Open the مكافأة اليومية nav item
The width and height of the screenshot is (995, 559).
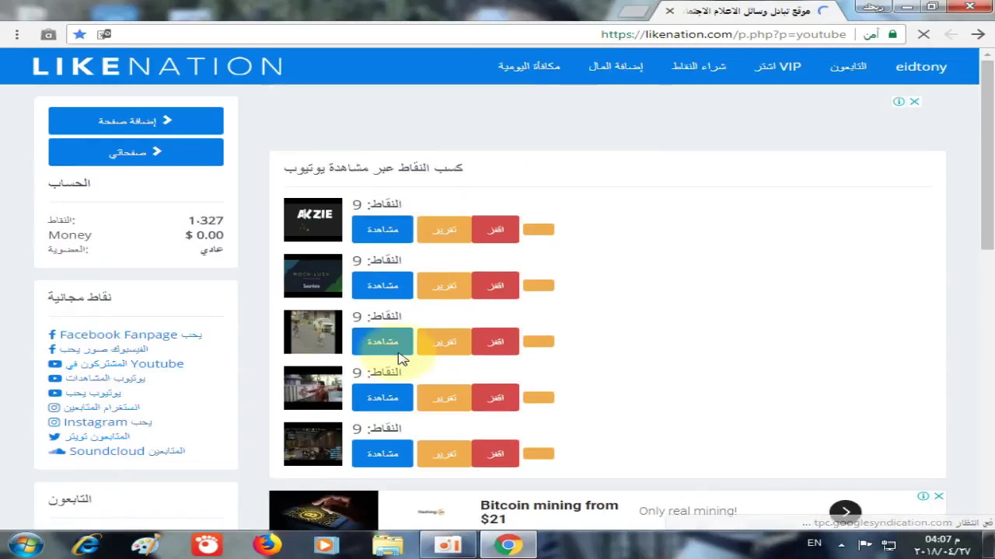click(x=529, y=67)
